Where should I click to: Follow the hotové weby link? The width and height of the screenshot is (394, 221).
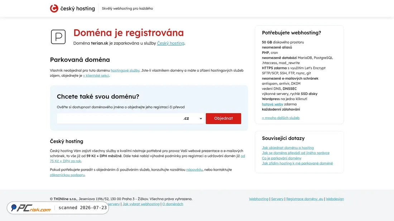pos(272,104)
